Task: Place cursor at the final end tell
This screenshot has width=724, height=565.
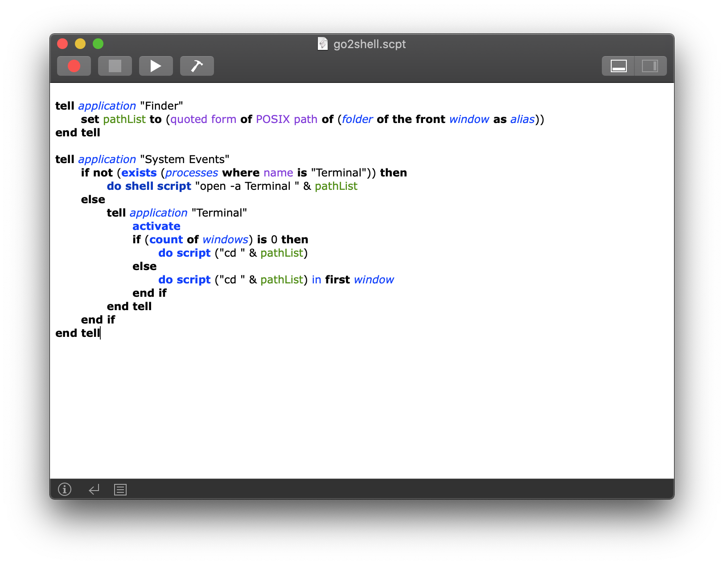Action: tap(77, 333)
